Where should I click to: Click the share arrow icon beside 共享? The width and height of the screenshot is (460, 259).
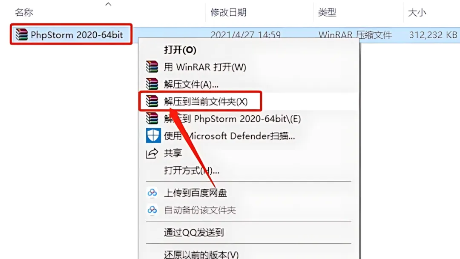pyautogui.click(x=152, y=153)
